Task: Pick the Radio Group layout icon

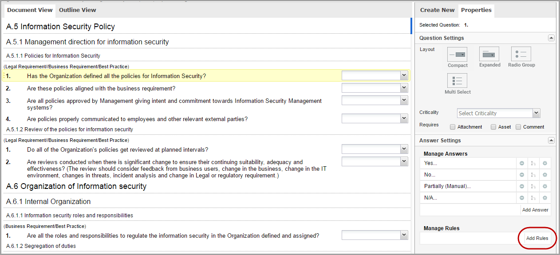Action: pyautogui.click(x=521, y=54)
